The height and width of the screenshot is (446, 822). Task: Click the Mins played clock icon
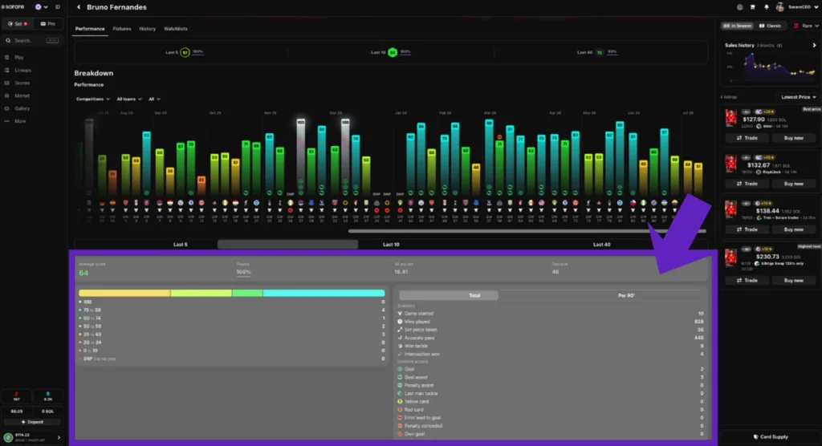[x=400, y=322]
